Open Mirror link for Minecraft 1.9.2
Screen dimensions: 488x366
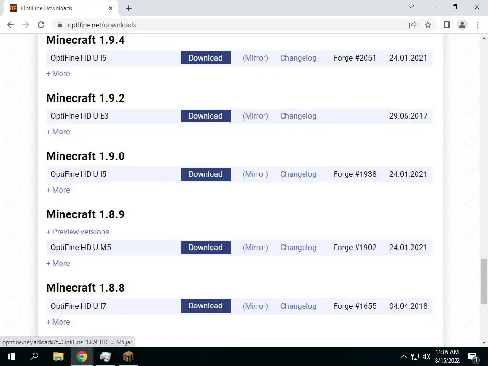click(x=255, y=116)
